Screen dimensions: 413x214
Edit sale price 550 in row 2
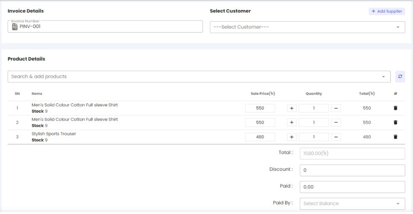[x=260, y=122]
